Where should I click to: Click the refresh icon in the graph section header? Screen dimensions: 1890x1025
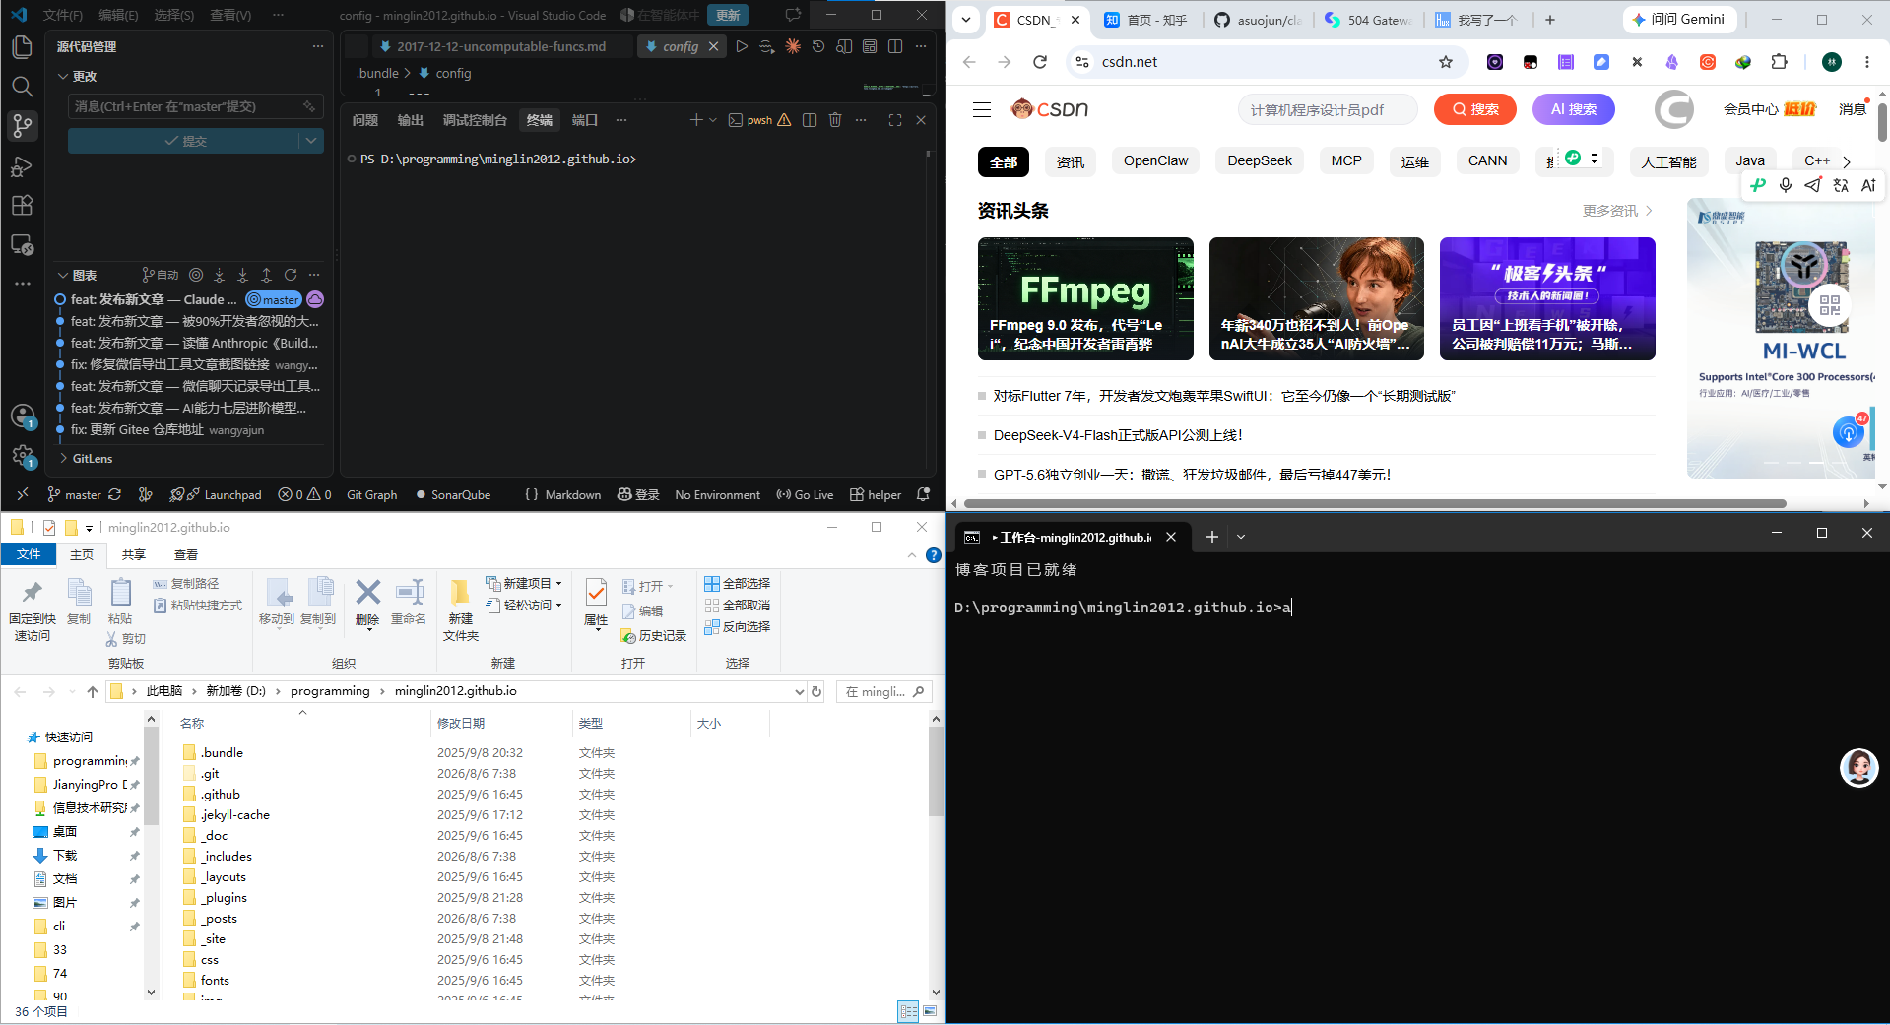(x=291, y=275)
